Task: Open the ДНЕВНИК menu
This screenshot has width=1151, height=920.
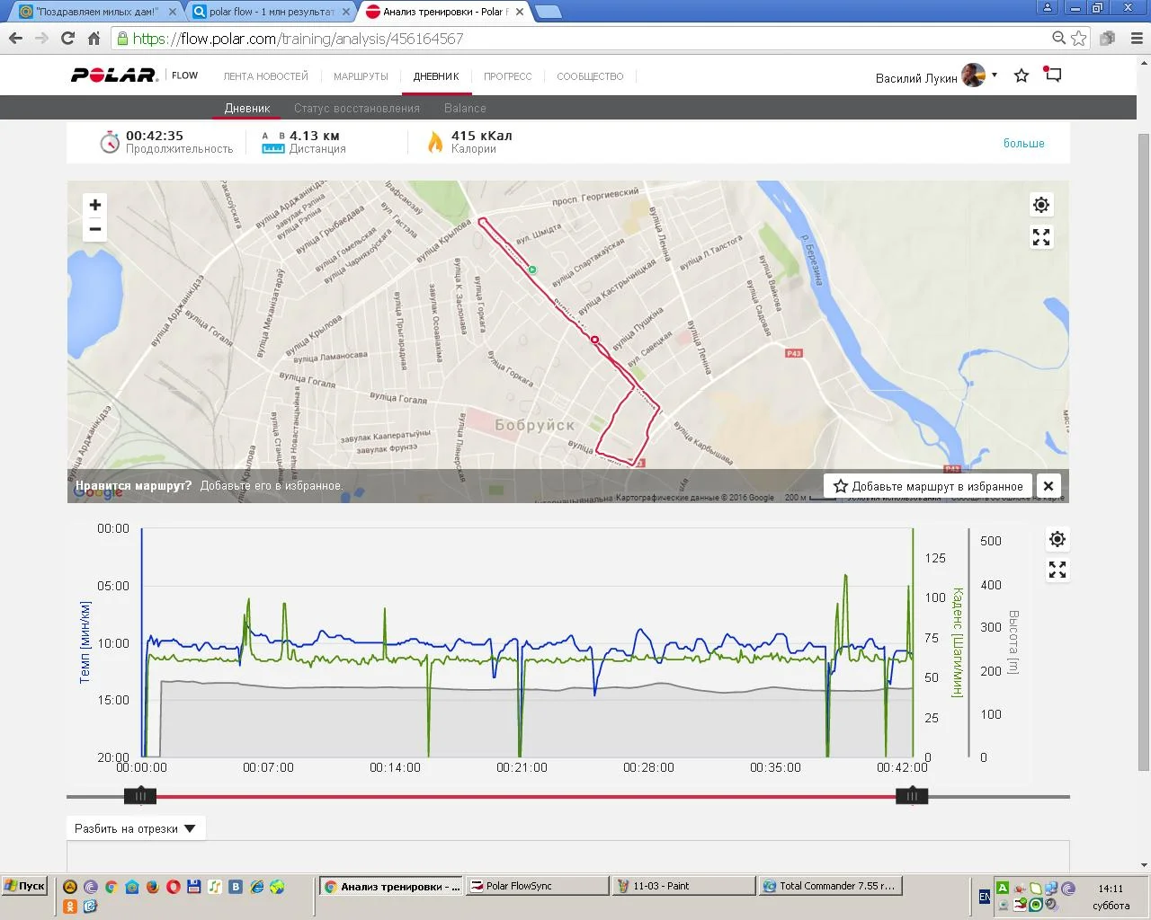Action: tap(436, 76)
